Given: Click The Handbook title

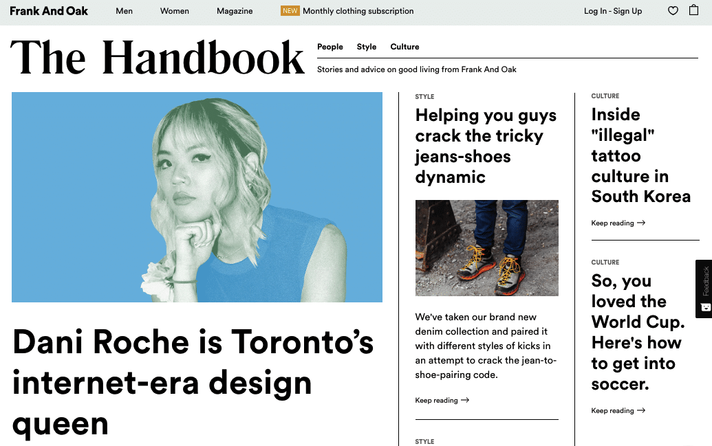Looking at the screenshot, I should (157, 58).
